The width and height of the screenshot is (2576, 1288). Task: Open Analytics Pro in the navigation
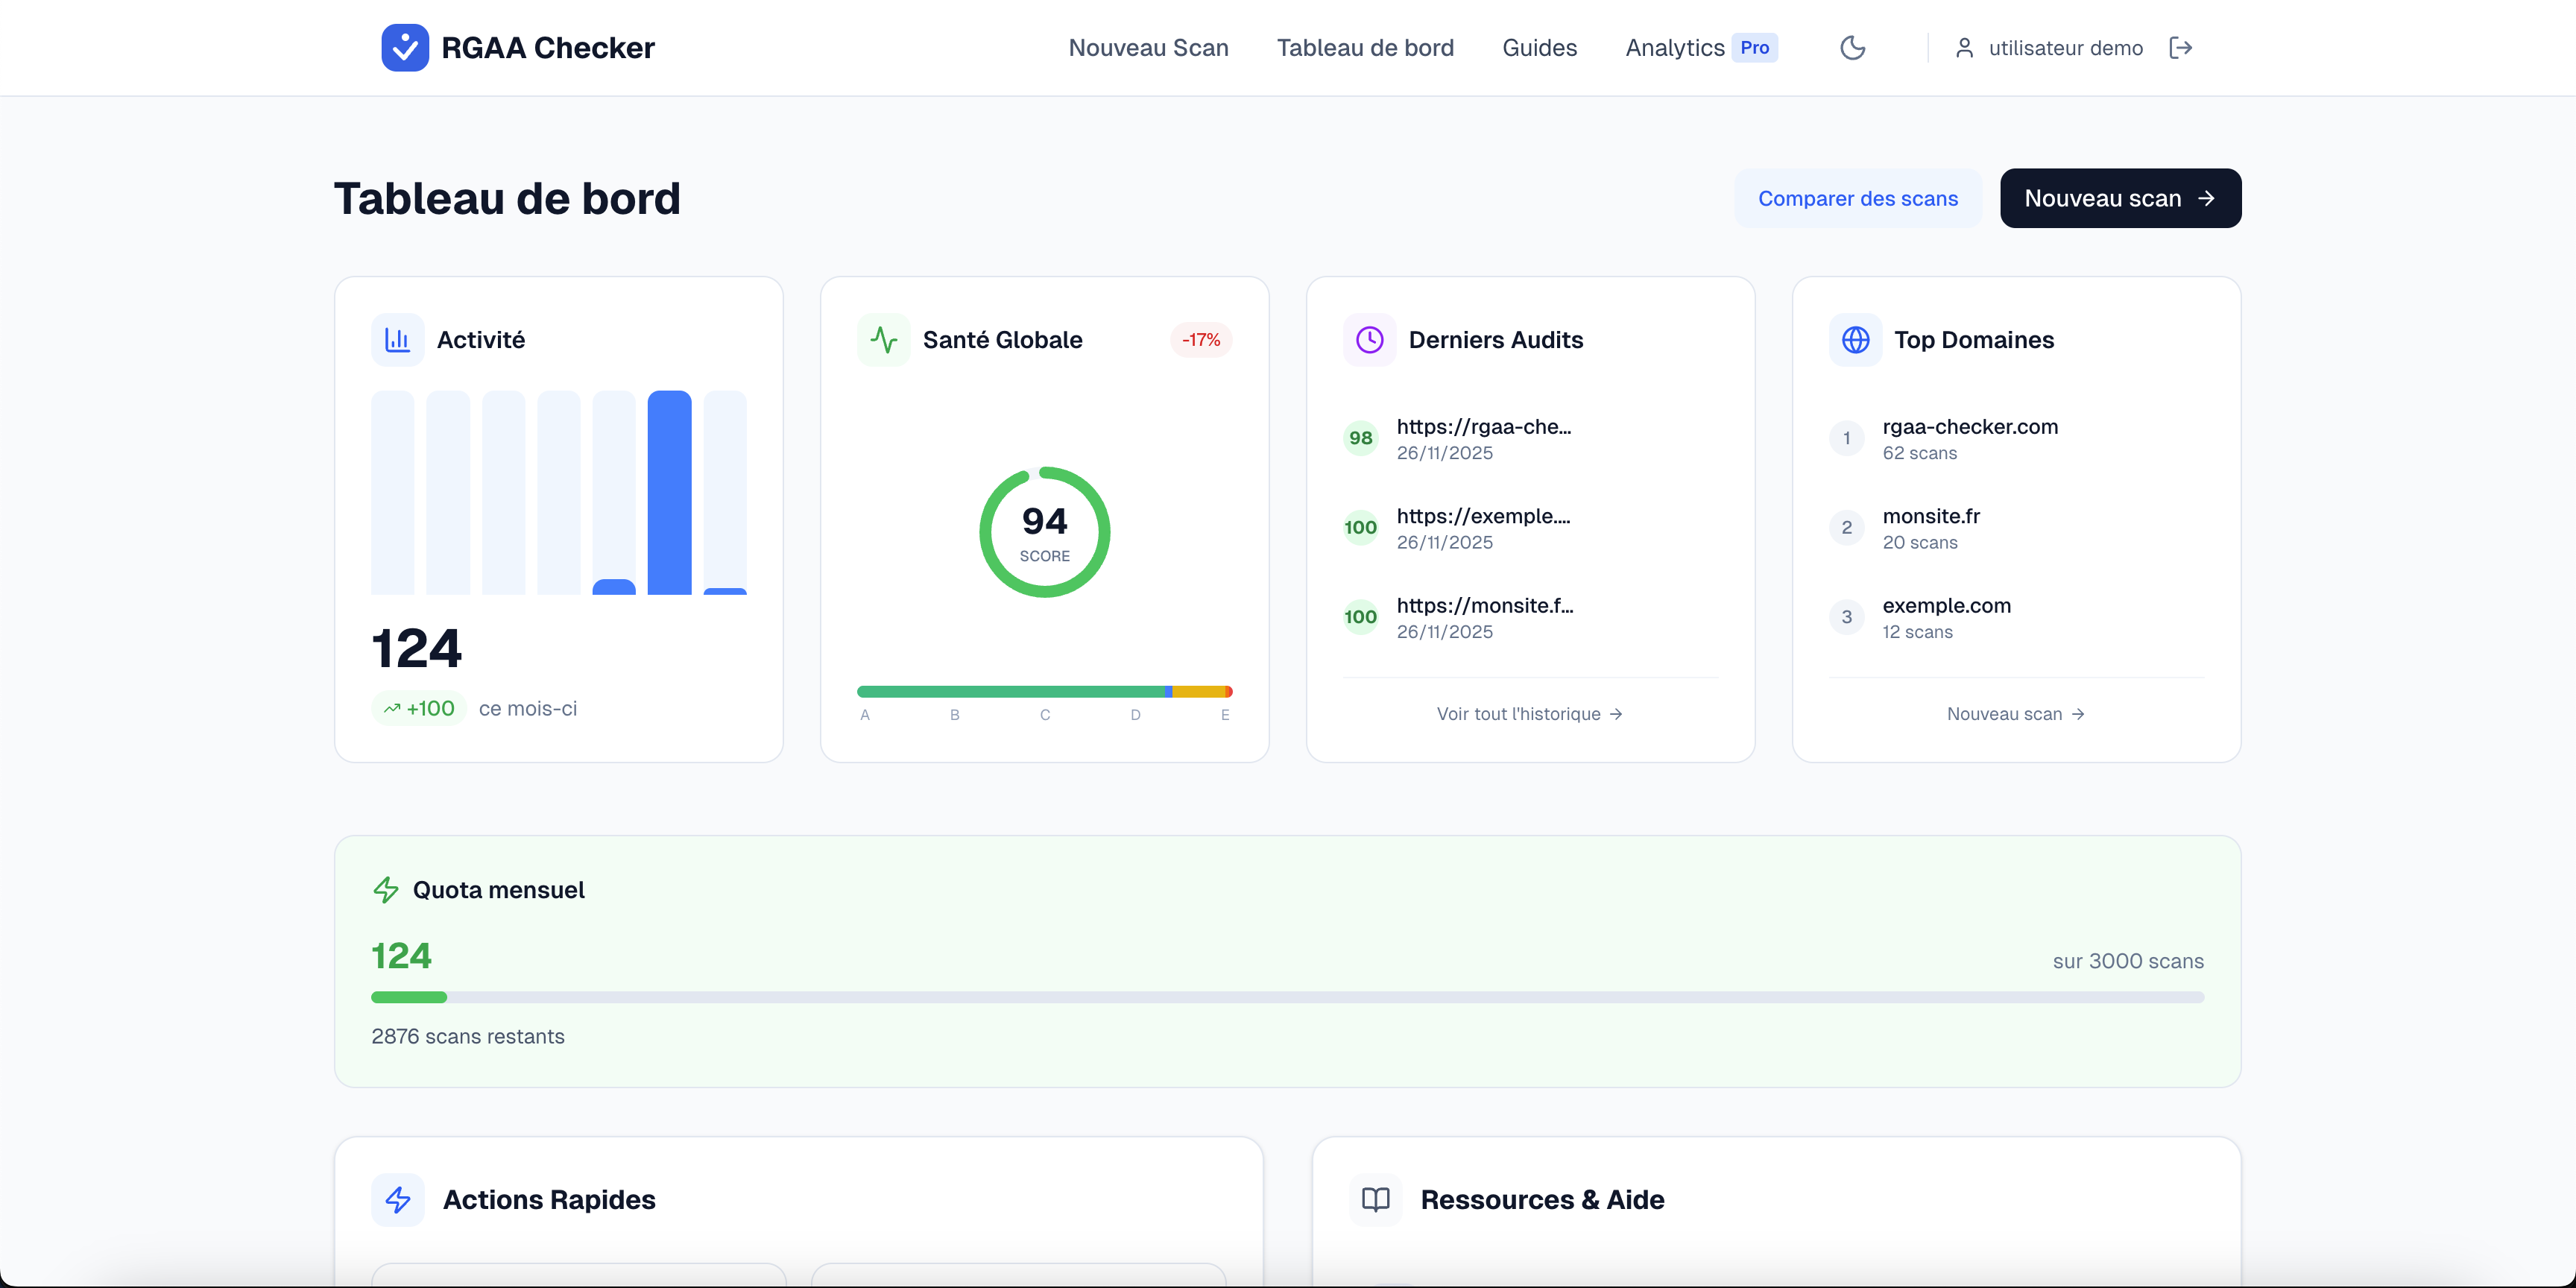(x=1700, y=48)
